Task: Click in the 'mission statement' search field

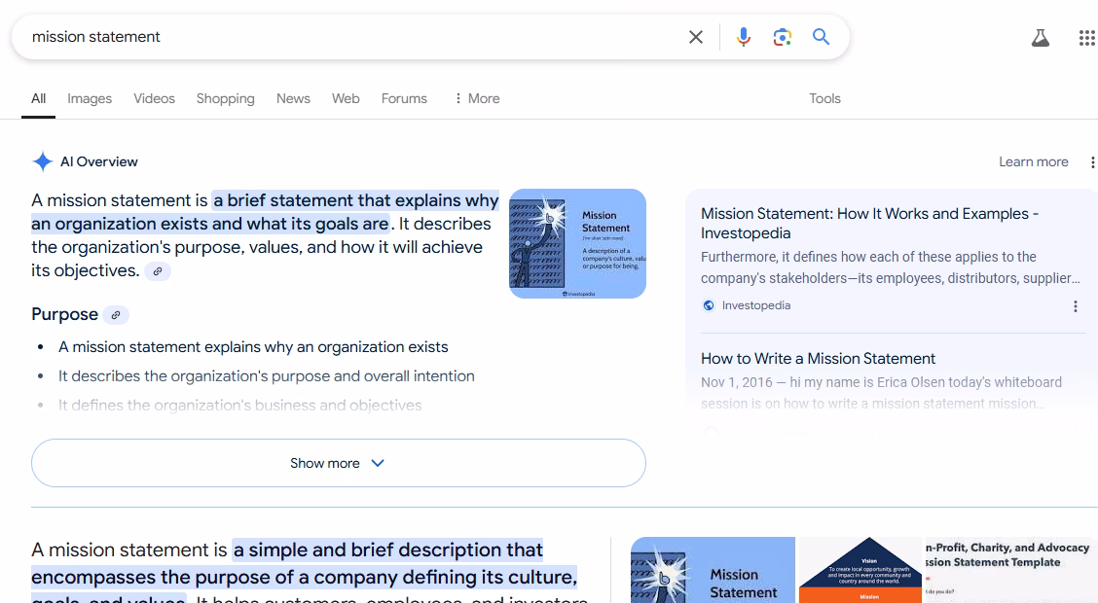Action: click(x=350, y=37)
